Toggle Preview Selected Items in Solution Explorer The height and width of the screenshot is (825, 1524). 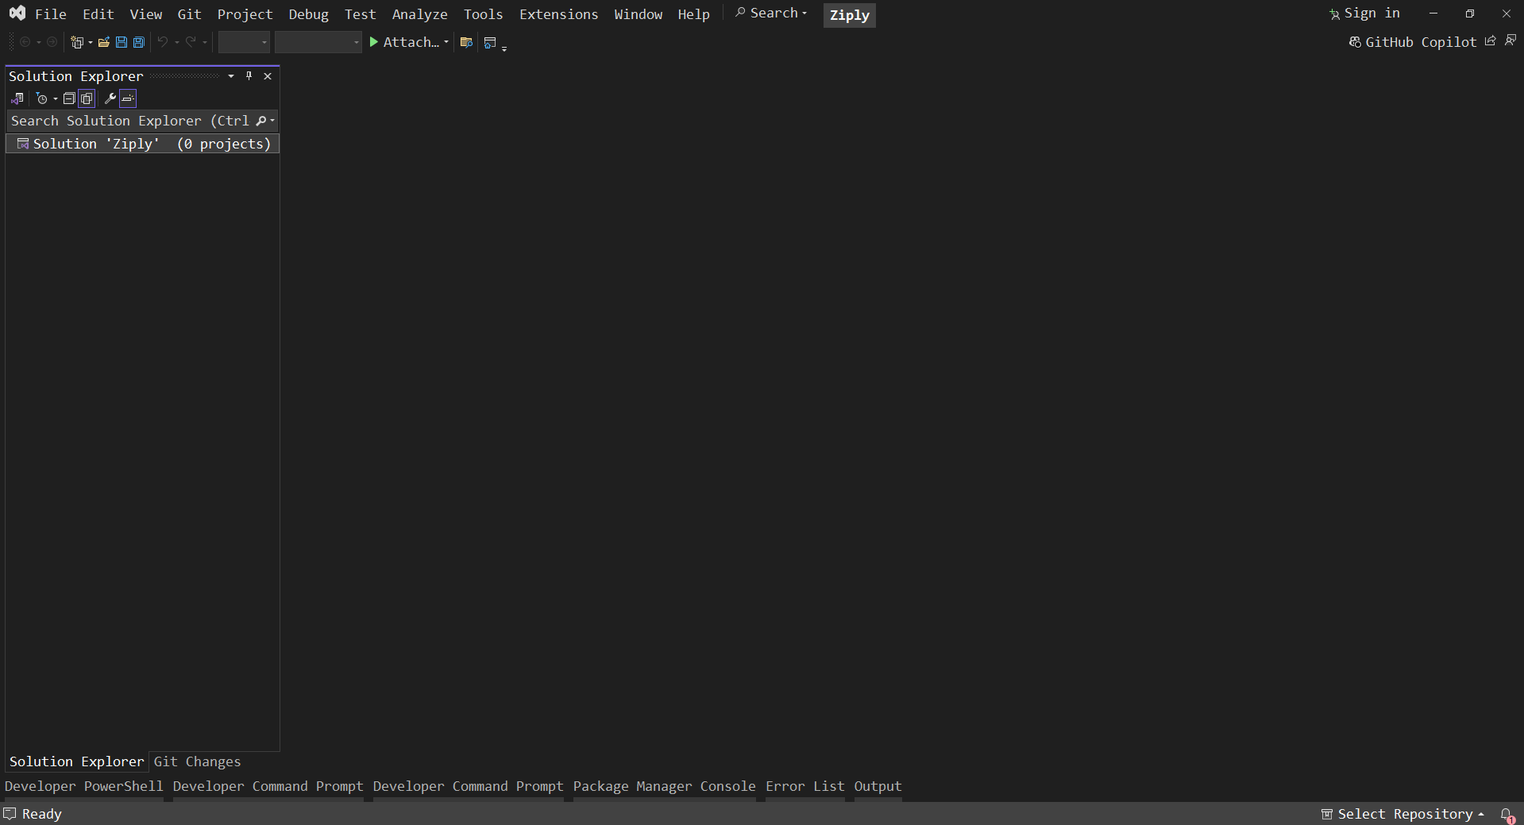128,98
